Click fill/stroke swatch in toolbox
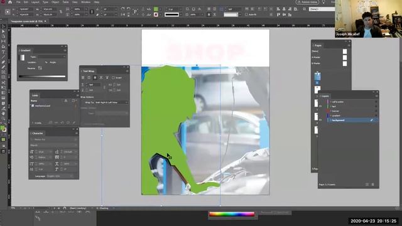 [x=3, y=129]
